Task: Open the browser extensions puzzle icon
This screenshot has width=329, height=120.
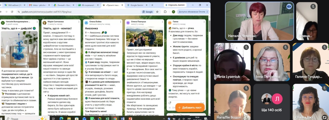Action: [165, 12]
